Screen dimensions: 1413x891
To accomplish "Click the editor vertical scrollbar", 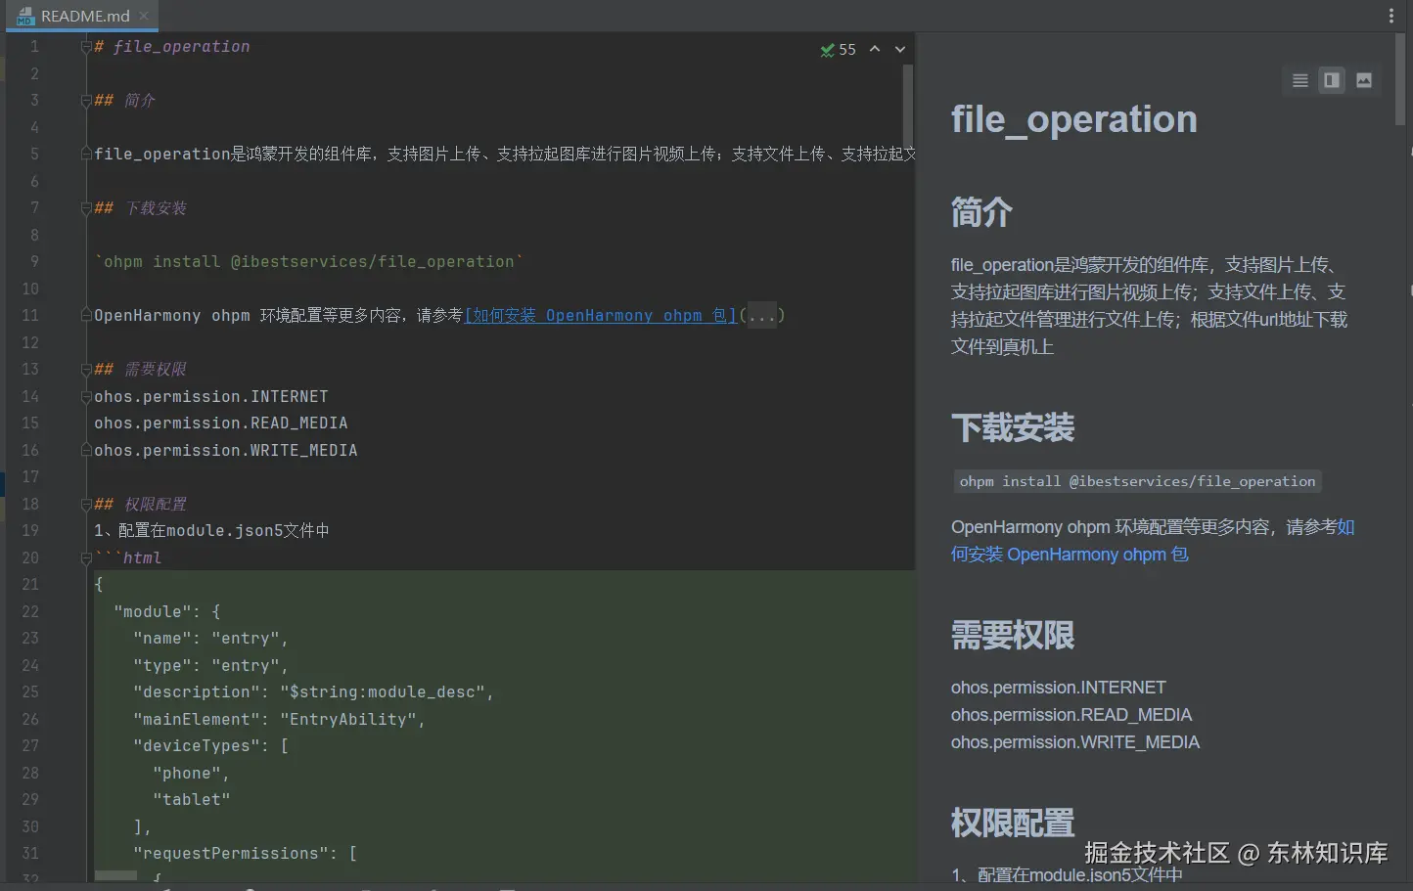I will (908, 106).
